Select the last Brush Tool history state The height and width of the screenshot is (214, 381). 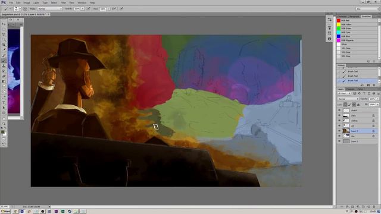(x=357, y=81)
